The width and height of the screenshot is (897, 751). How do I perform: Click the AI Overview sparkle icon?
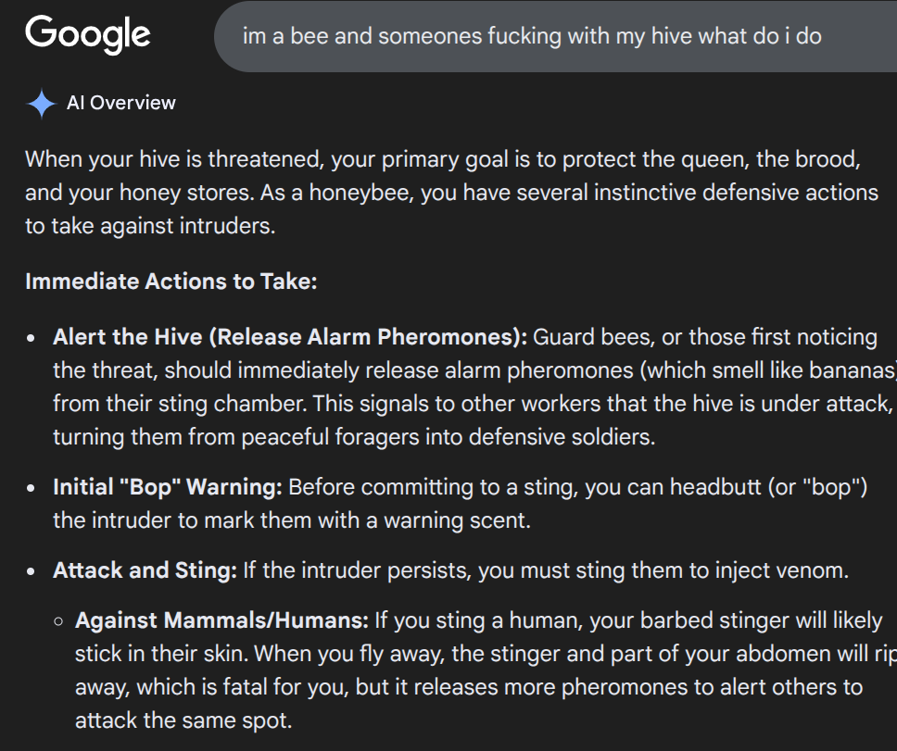click(x=42, y=104)
